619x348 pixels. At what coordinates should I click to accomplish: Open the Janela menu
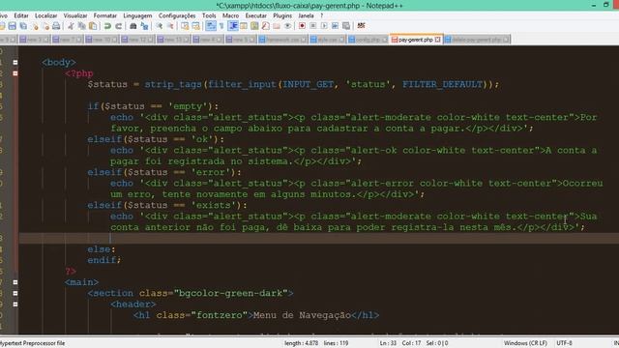tap(306, 15)
